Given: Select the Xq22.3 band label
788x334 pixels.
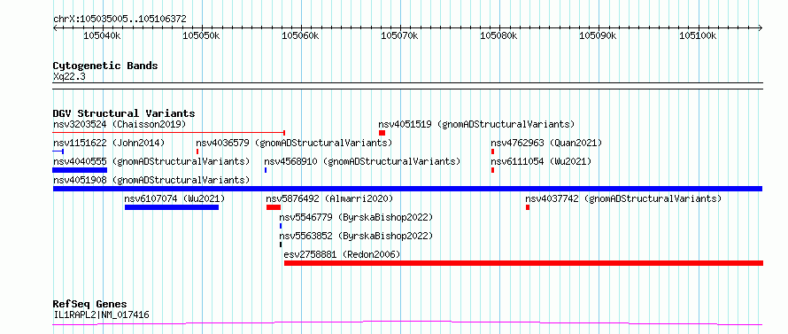Looking at the screenshot, I should pyautogui.click(x=69, y=76).
